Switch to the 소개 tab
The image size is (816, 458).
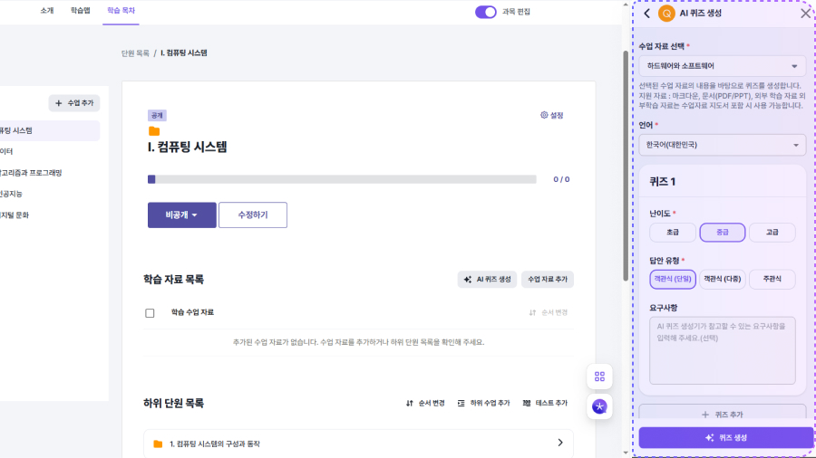(x=47, y=10)
